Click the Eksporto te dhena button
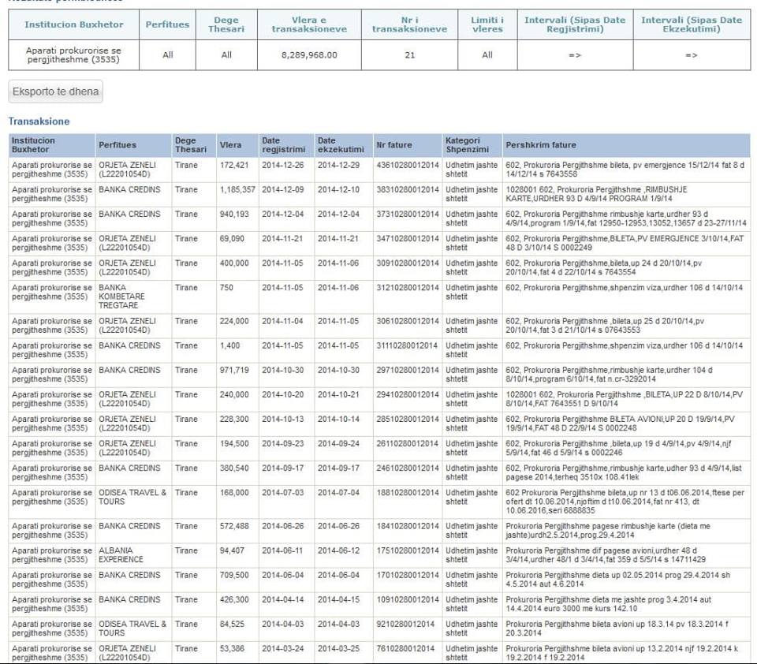The height and width of the screenshot is (664, 757). tap(55, 91)
